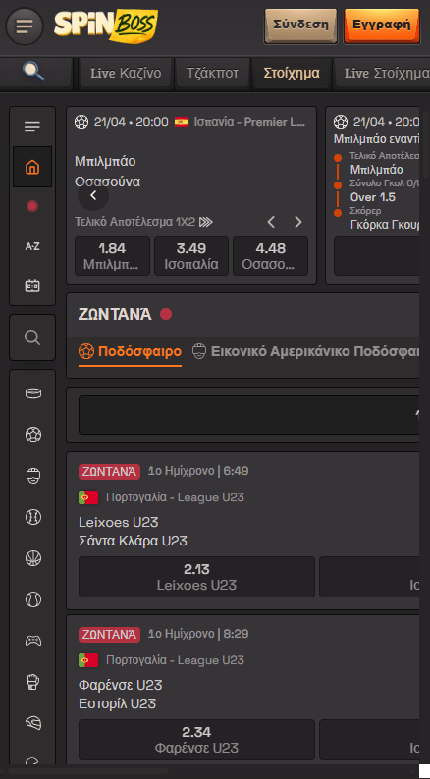Select racing helmet icon in sidebar

[33, 723]
